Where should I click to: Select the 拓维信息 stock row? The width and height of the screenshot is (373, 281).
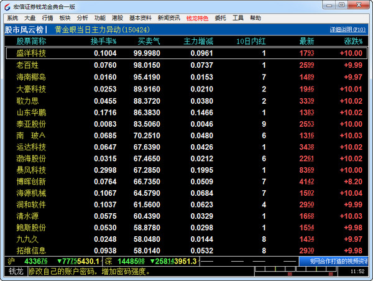[186, 251]
